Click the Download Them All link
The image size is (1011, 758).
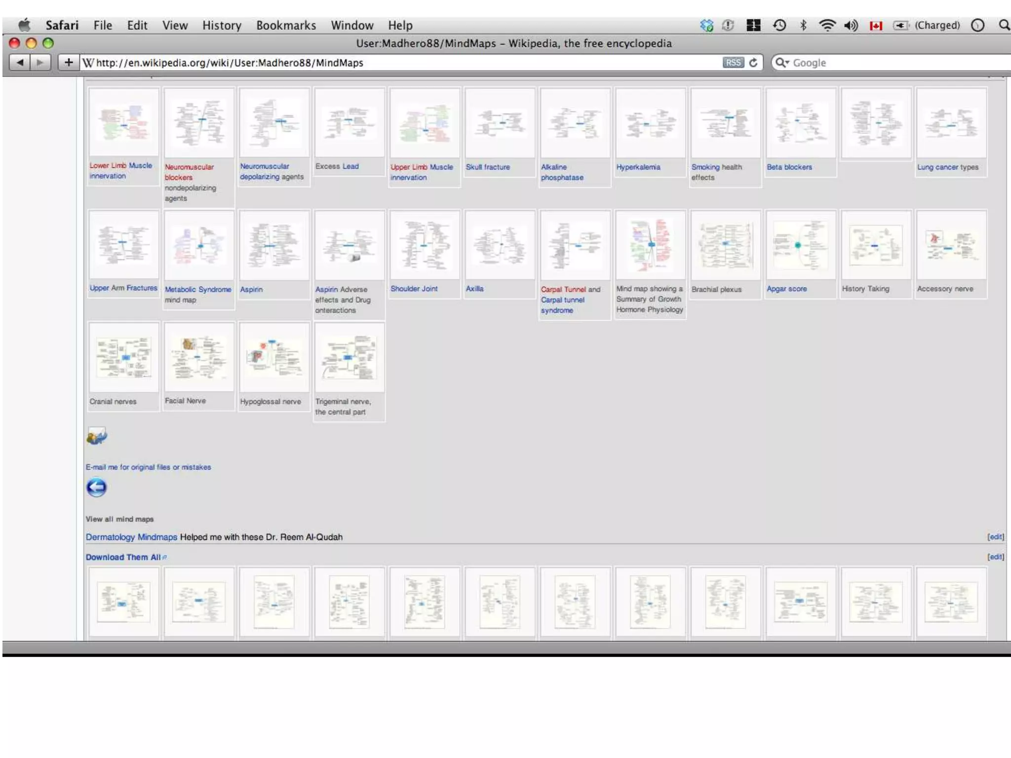pyautogui.click(x=123, y=557)
